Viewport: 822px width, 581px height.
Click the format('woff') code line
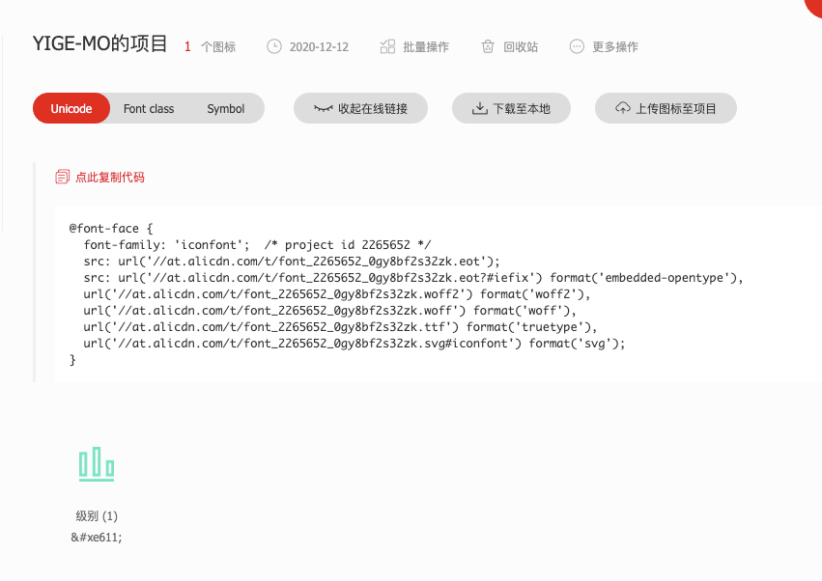coord(329,310)
